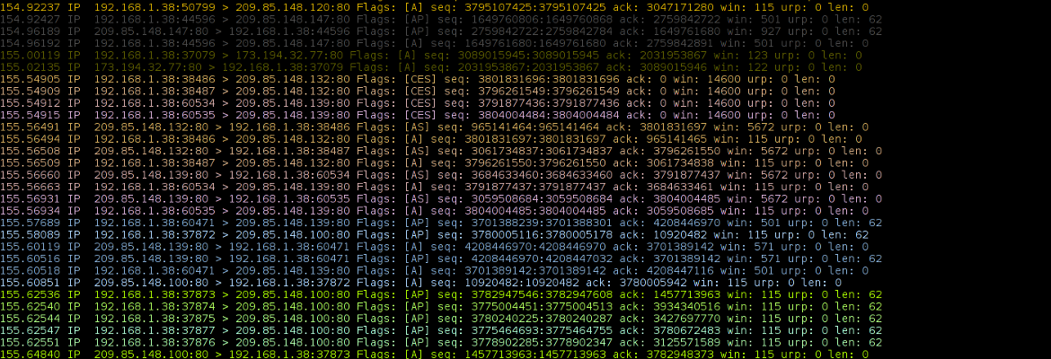Screen dimensions: 1051x359
Task: Select the line with timestamp 155.56931
Action: [441, 199]
